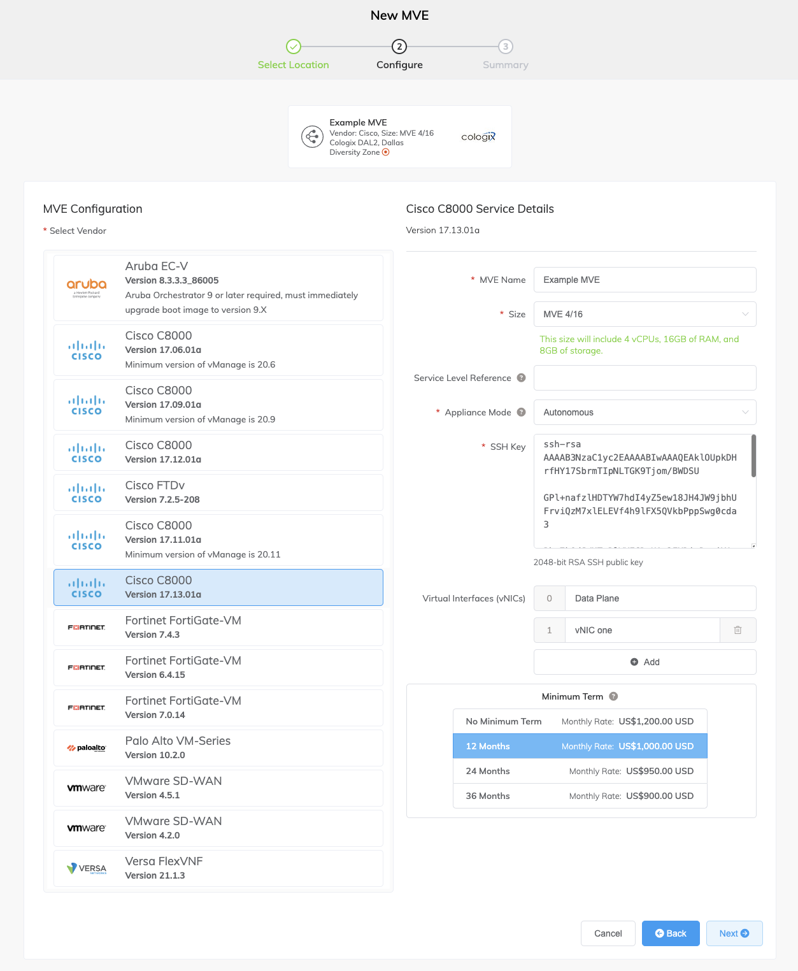Select the 12 Months term option
Image resolution: width=798 pixels, height=971 pixels.
[580, 746]
